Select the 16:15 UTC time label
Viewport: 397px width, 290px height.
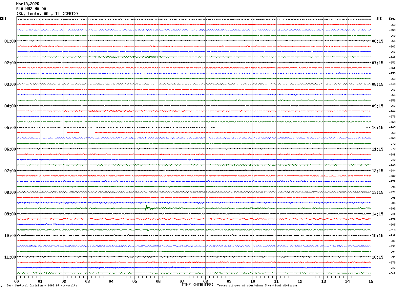tap(377, 257)
